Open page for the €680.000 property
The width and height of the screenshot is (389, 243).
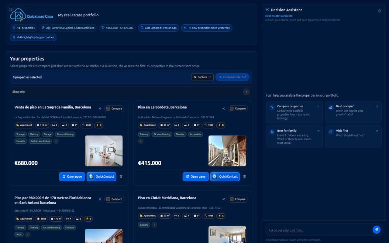click(72, 176)
